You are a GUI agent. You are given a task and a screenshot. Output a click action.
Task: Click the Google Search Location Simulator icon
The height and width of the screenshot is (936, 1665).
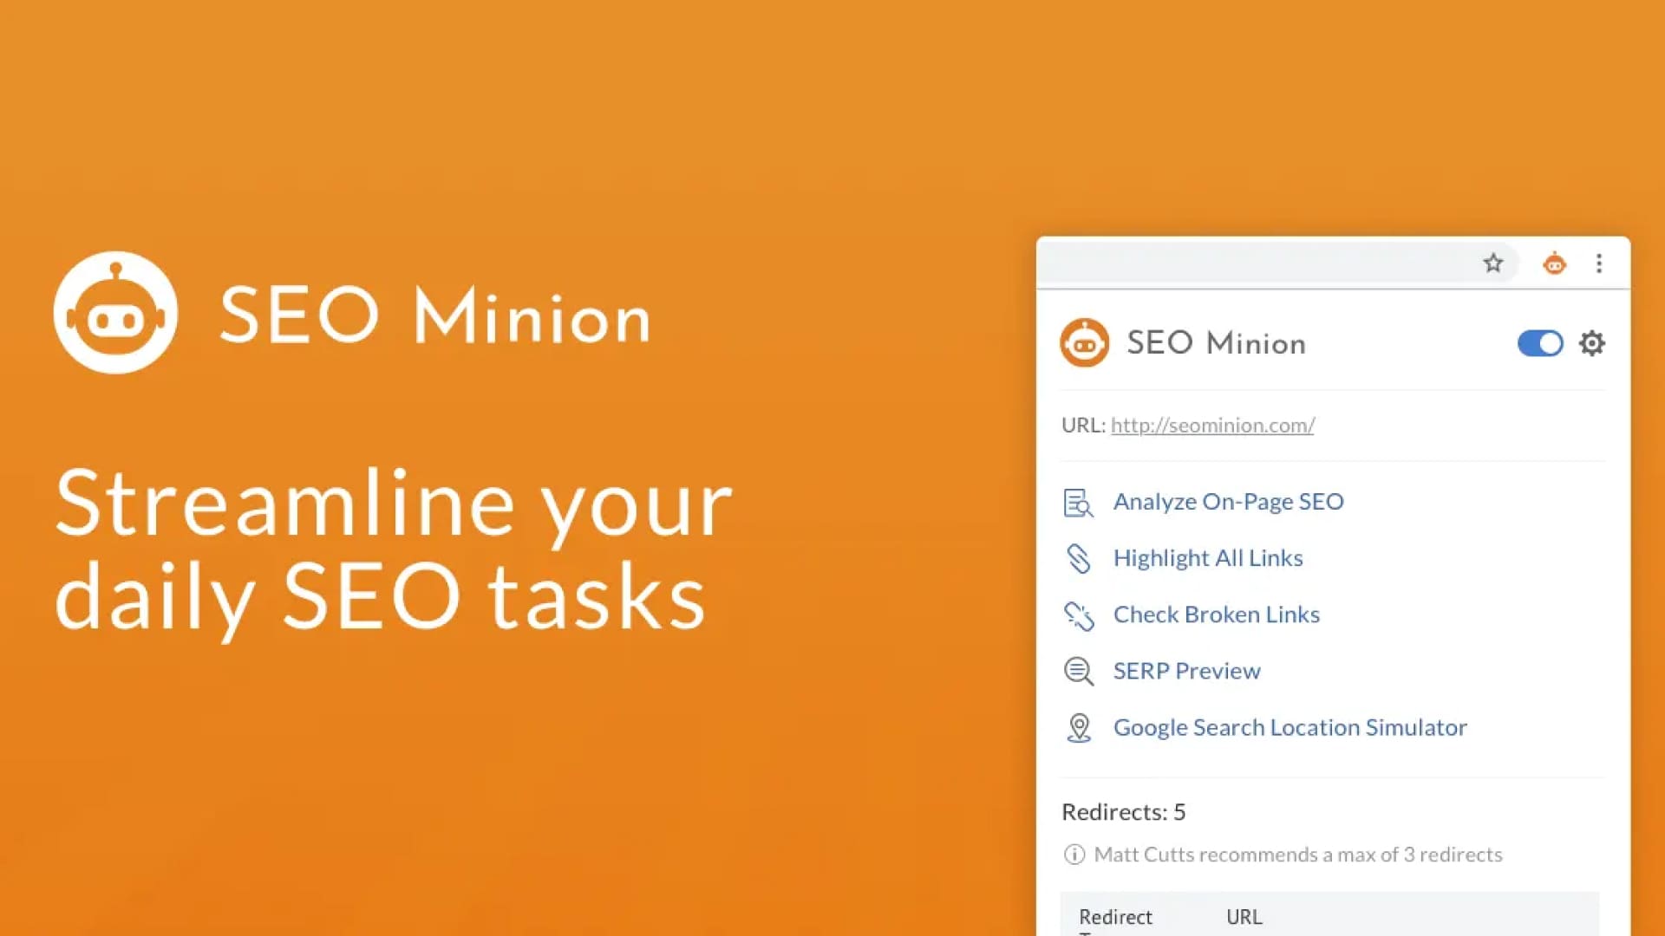pos(1079,727)
